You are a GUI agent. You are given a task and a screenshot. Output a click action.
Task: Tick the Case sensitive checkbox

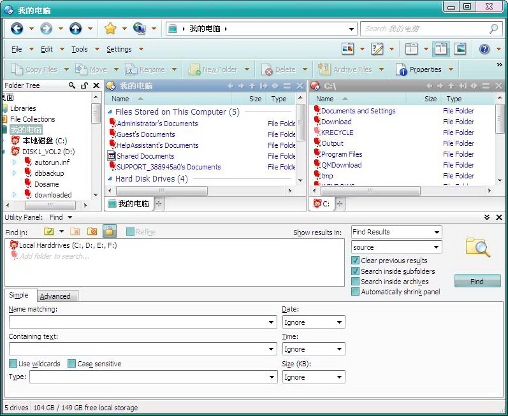tap(71, 364)
